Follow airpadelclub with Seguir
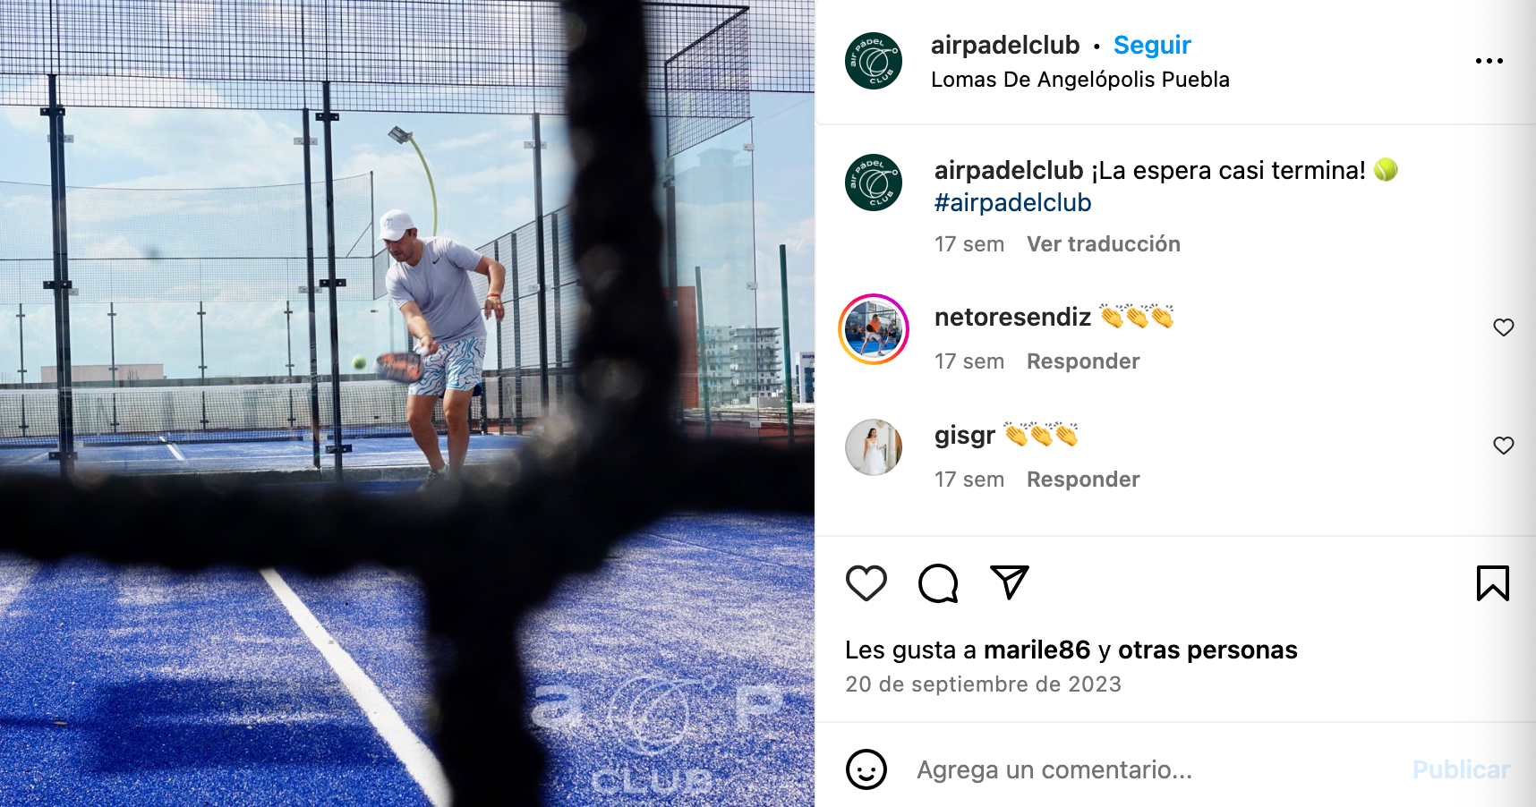This screenshot has width=1536, height=807. pos(1152,45)
